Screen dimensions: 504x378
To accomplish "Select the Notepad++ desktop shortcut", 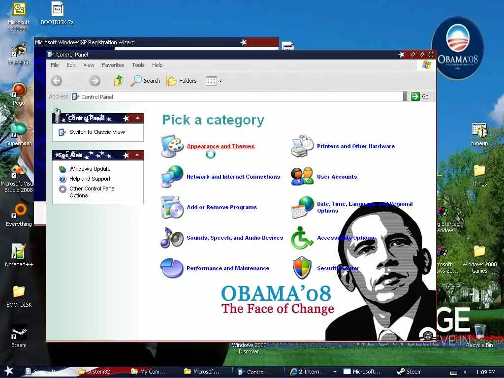I will coord(19,255).
